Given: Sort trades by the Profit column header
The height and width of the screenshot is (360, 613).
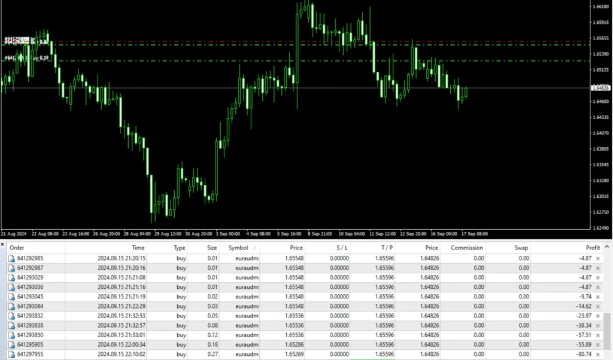Looking at the screenshot, I should [592, 247].
